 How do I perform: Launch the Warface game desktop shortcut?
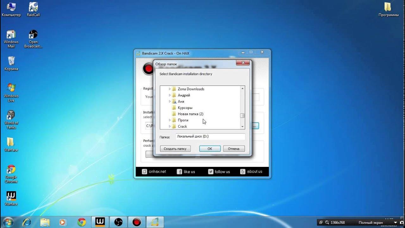11,199
